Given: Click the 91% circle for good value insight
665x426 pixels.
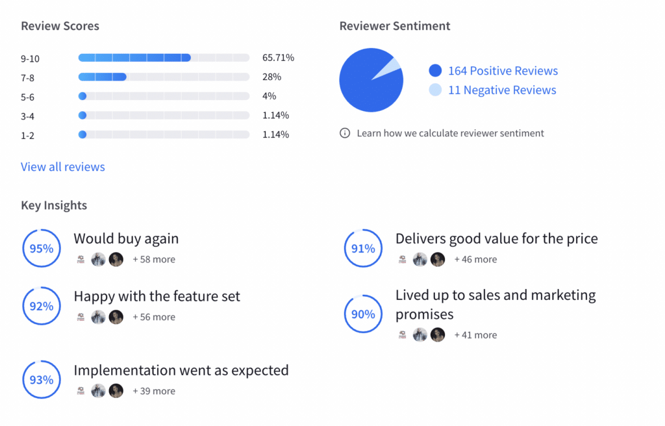Looking at the screenshot, I should pos(363,248).
